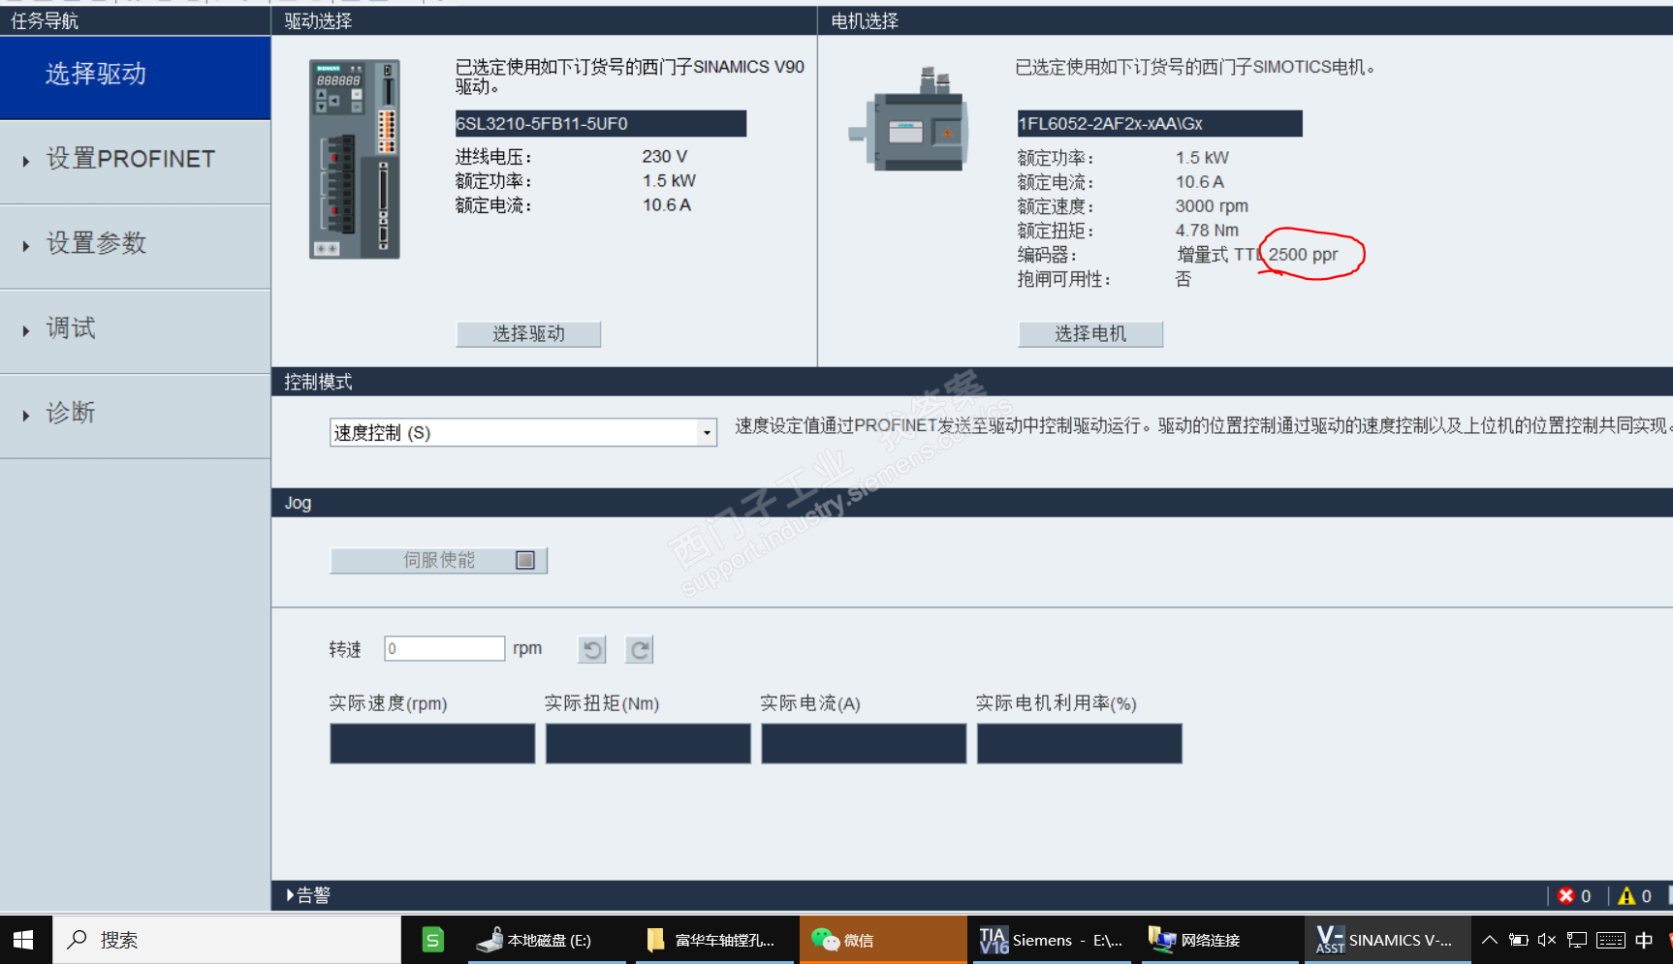
Task: Click the SIMOTICS motor image
Action: pyautogui.click(x=908, y=120)
